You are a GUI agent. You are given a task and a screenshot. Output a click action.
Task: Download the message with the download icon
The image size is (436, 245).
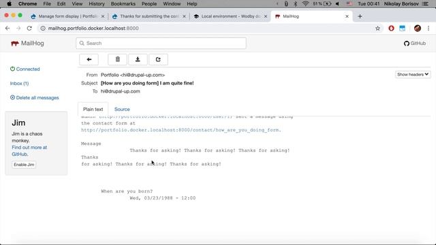click(x=138, y=59)
